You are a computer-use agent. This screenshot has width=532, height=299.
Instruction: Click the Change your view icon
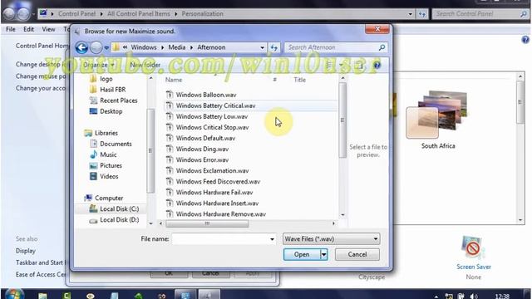pos(329,65)
